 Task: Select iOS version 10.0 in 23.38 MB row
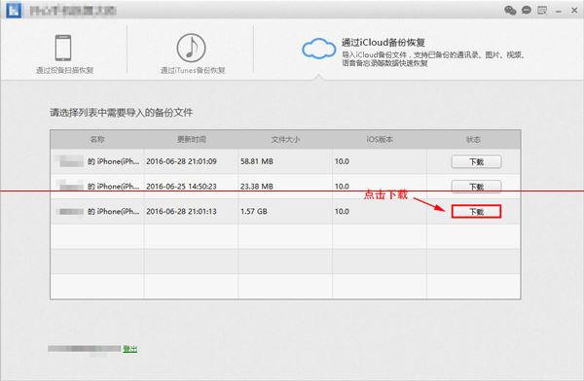[342, 187]
